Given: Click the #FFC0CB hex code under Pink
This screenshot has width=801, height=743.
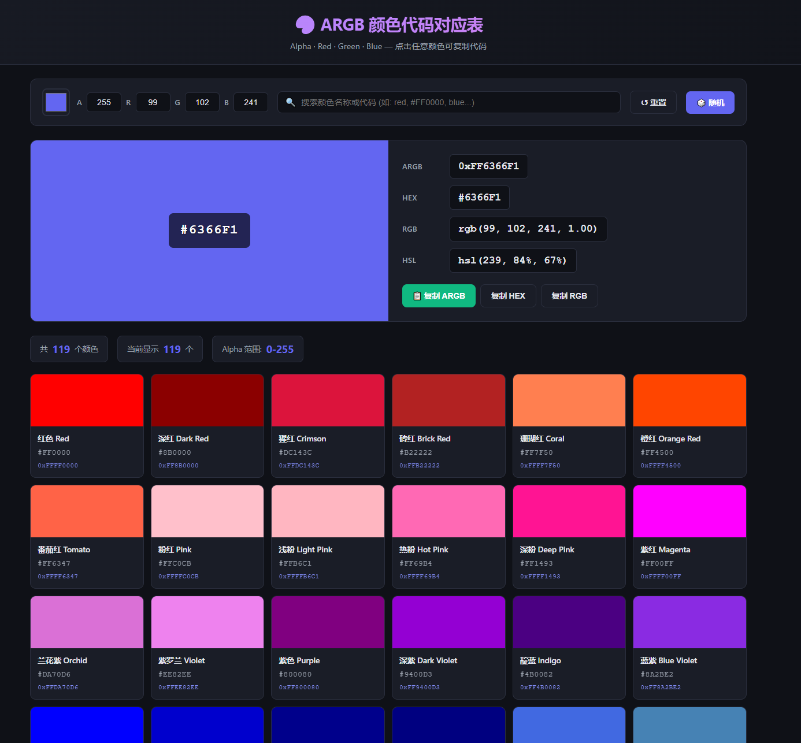Looking at the screenshot, I should click(175, 563).
